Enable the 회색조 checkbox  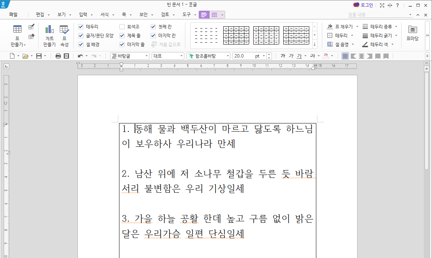(122, 27)
